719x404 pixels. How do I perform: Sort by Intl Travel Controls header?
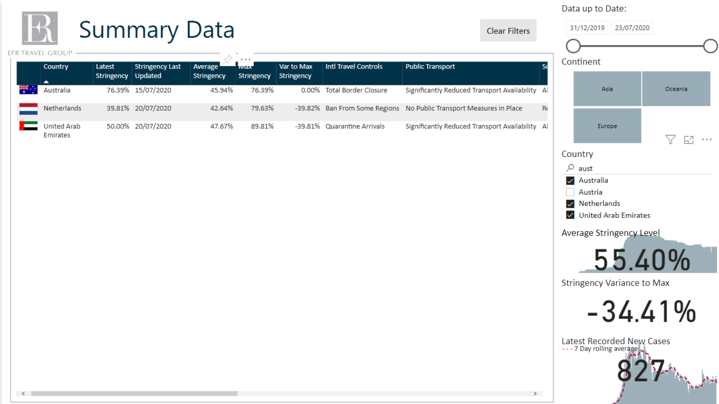point(354,67)
